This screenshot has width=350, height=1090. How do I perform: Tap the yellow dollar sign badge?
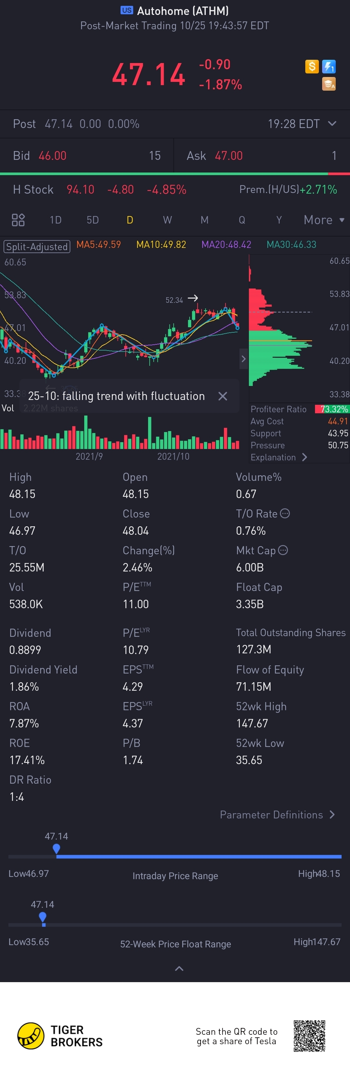(x=311, y=66)
